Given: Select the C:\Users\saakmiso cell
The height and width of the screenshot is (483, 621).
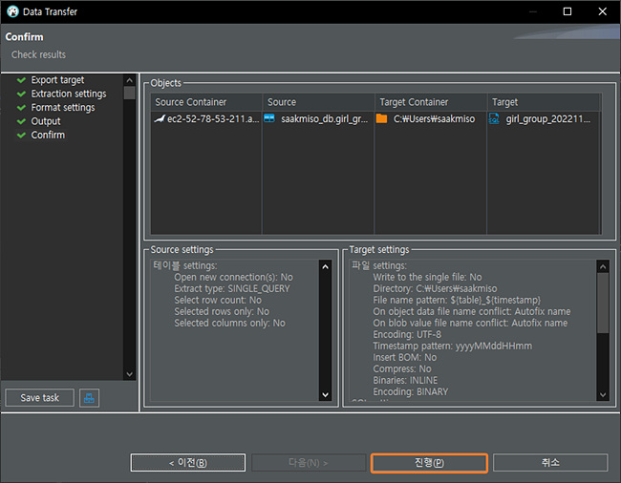Looking at the screenshot, I should 431,118.
